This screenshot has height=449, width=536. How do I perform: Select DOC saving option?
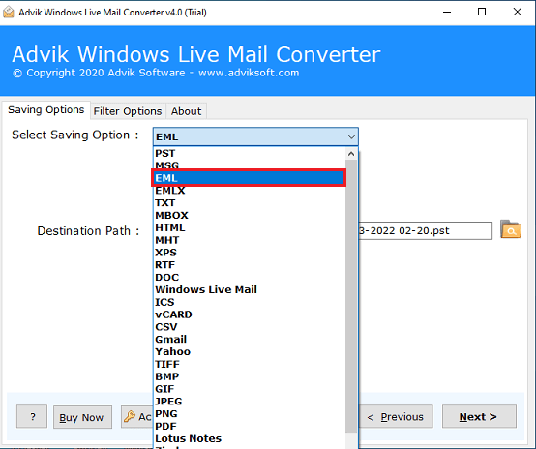[250, 278]
